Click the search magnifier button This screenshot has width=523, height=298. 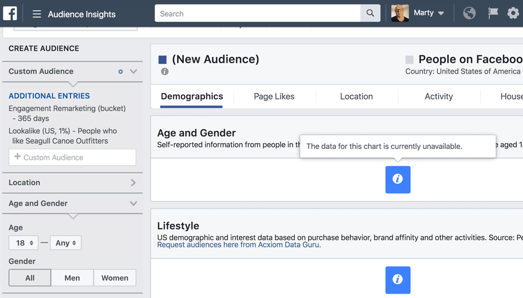click(371, 13)
